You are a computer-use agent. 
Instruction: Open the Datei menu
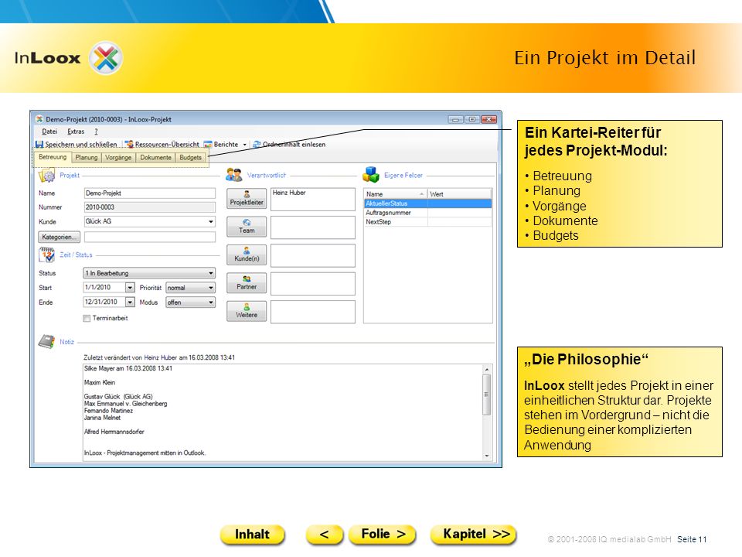(49, 132)
